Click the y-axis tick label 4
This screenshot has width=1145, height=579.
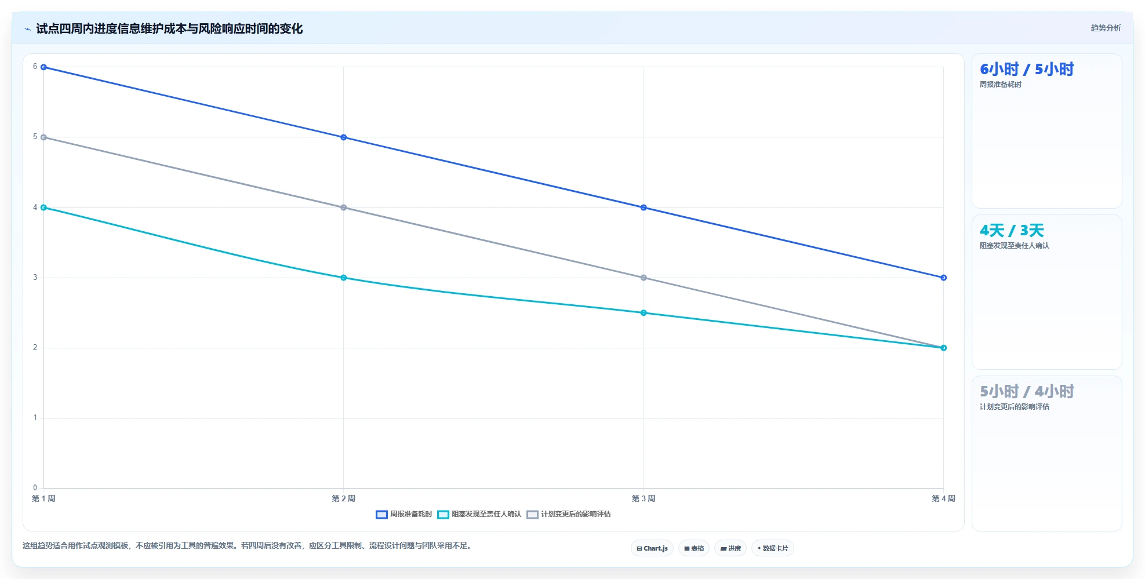[x=35, y=207]
